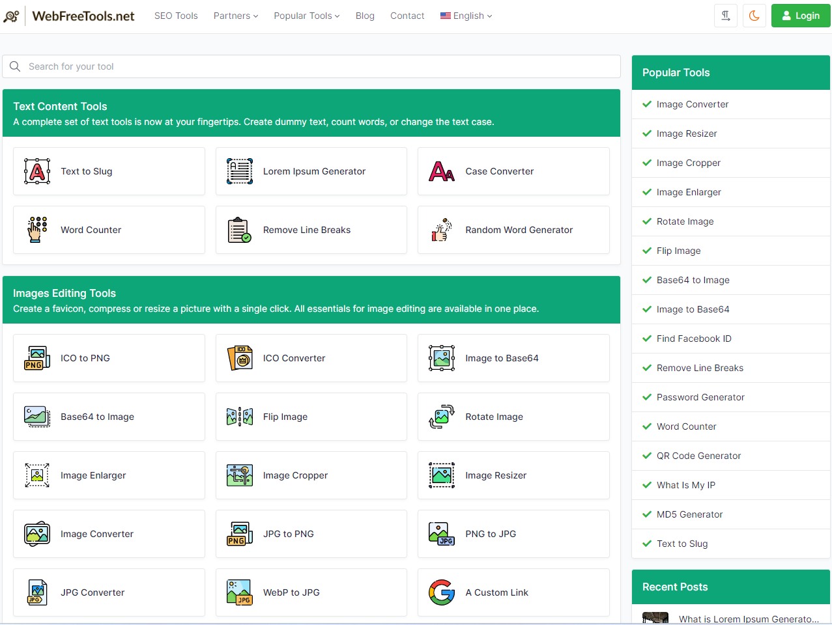Viewport: 832px width, 625px height.
Task: Open the ICO Converter icon
Action: 239,358
